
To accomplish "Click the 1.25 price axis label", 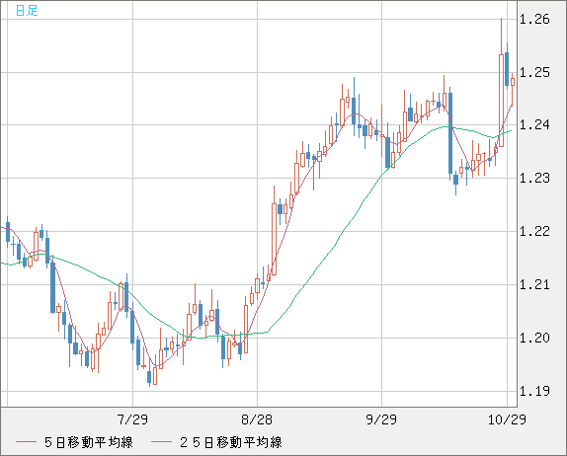I will click(534, 73).
